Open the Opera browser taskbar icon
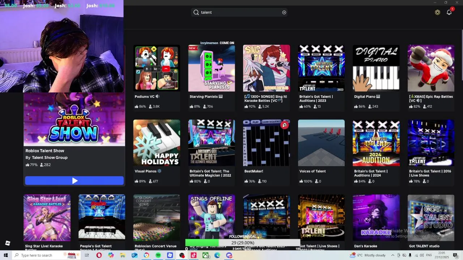 pyautogui.click(x=99, y=255)
